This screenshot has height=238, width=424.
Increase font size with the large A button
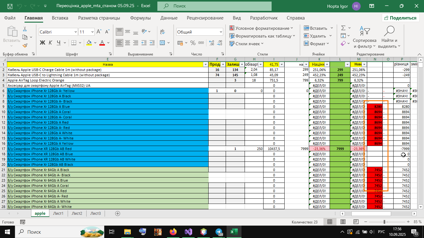click(99, 32)
